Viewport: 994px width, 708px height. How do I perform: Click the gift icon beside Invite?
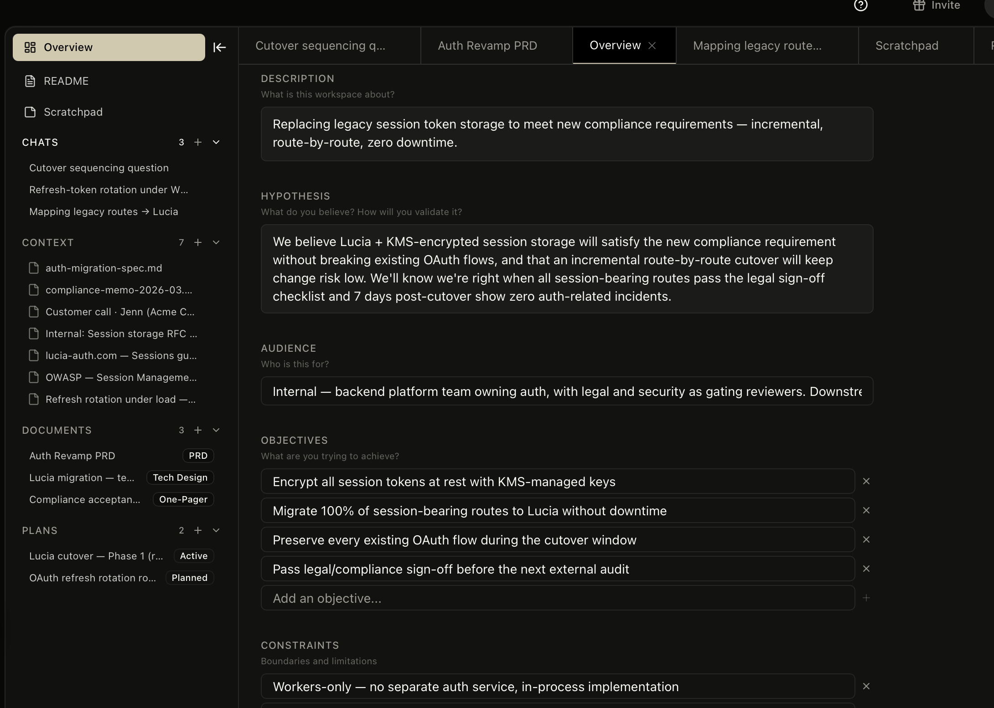click(x=919, y=6)
